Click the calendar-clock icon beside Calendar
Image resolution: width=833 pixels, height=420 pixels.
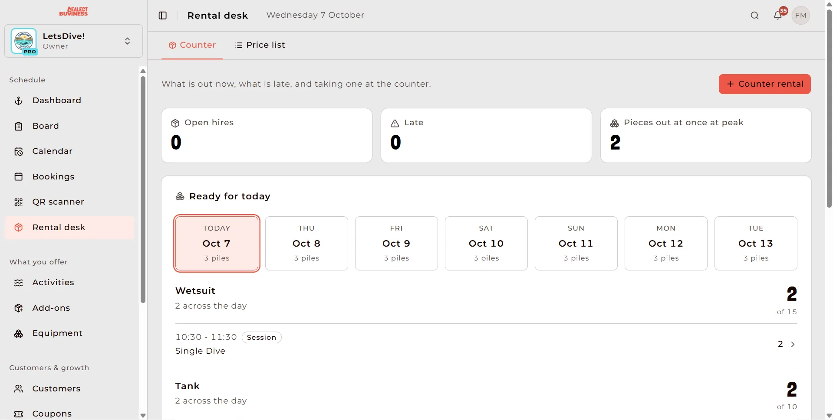[19, 151]
